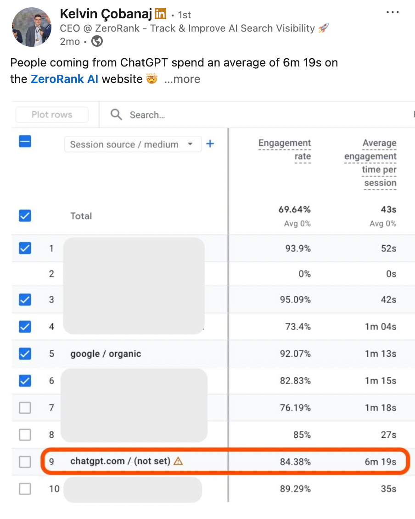Click the globe visibility icon

[x=97, y=41]
